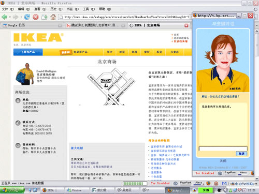Click the 放大地图 link under the map

tap(77, 148)
